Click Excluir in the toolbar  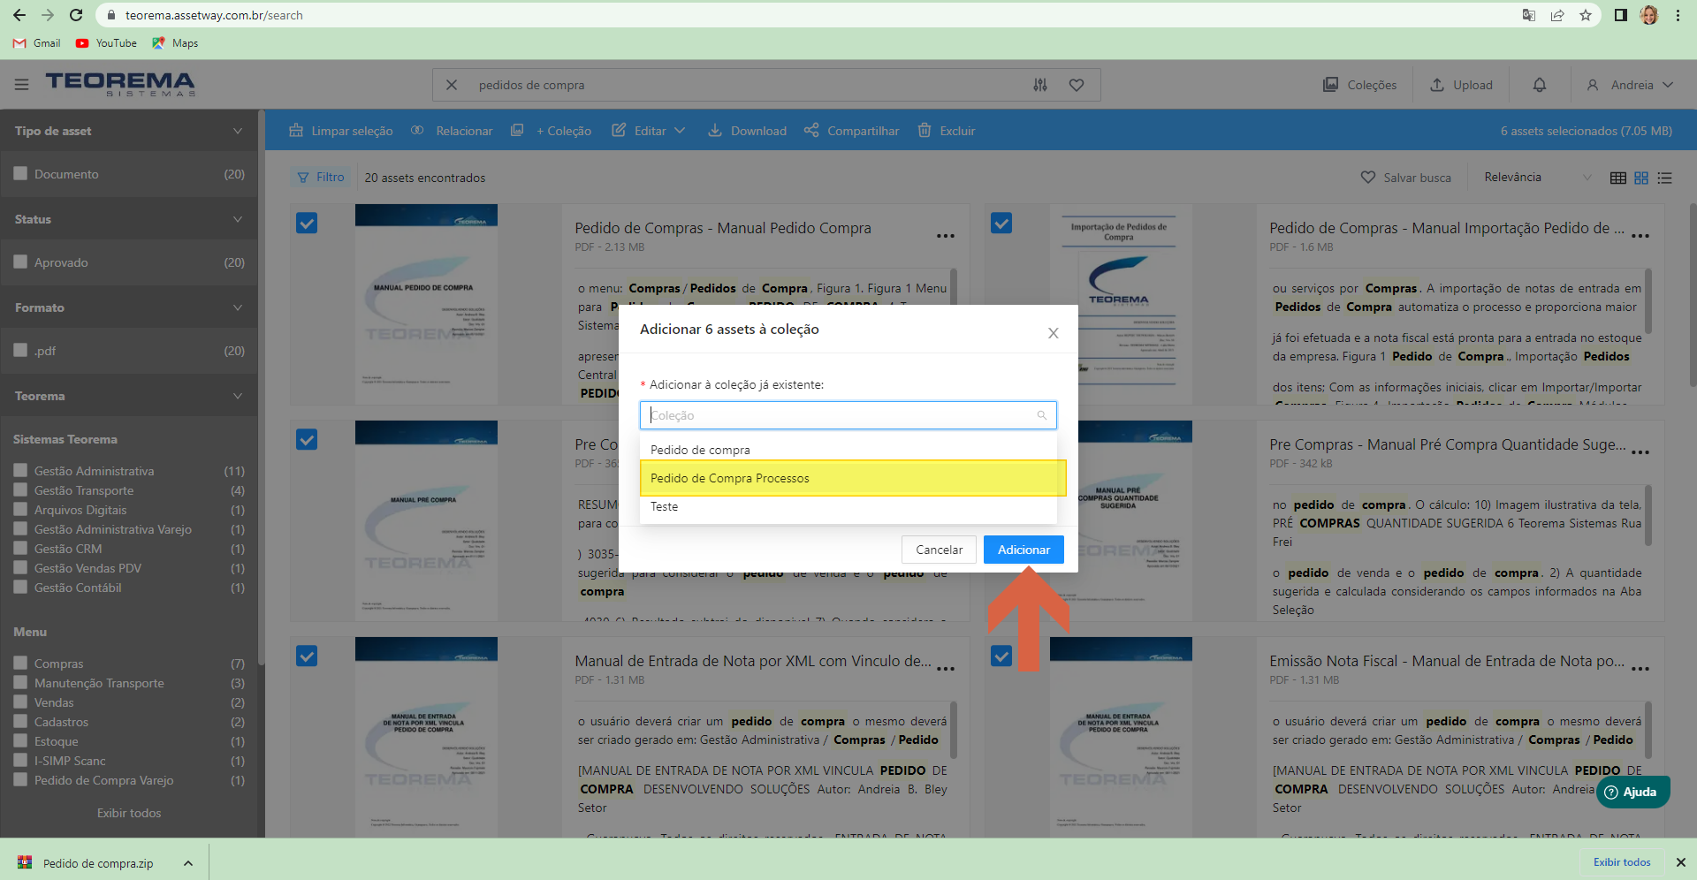click(x=947, y=131)
